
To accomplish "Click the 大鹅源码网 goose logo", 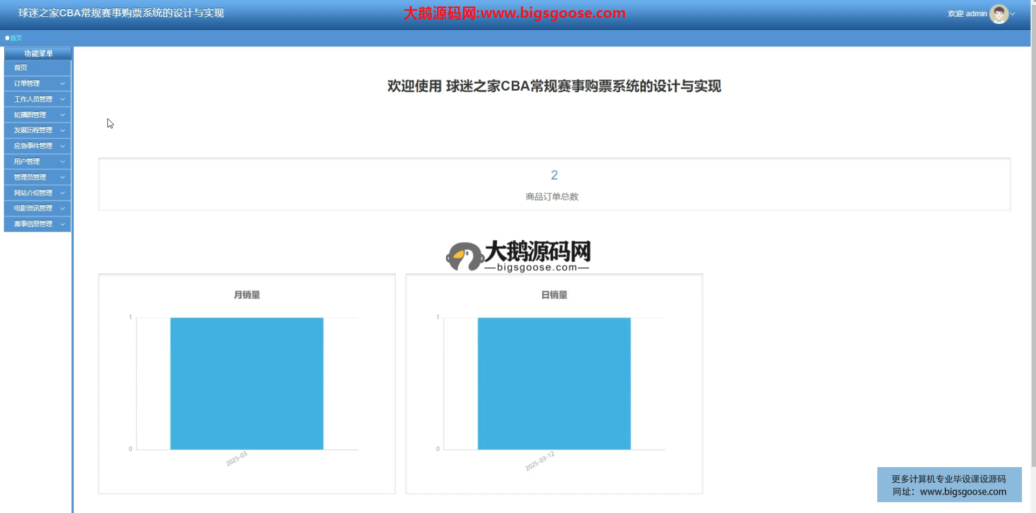I will pyautogui.click(x=464, y=256).
